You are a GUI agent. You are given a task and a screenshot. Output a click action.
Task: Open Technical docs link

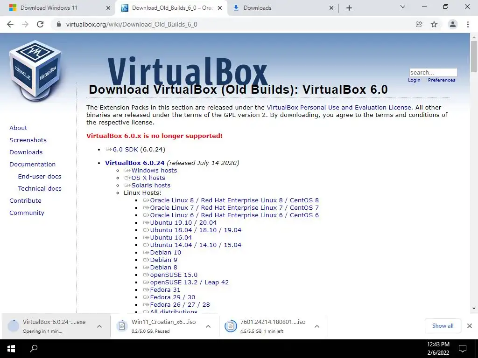tap(40, 189)
